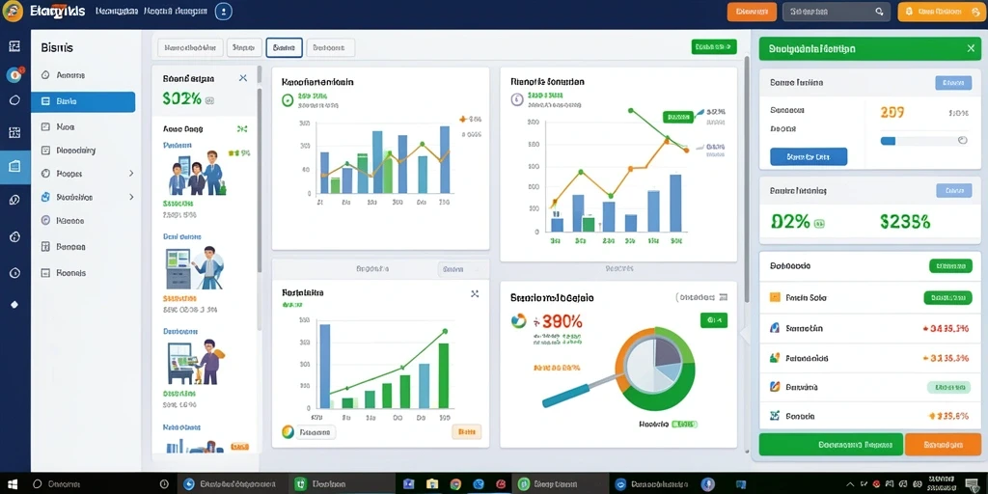988x494 pixels.
Task: Click the expand arrows icon on lower-left chart
Action: [475, 293]
